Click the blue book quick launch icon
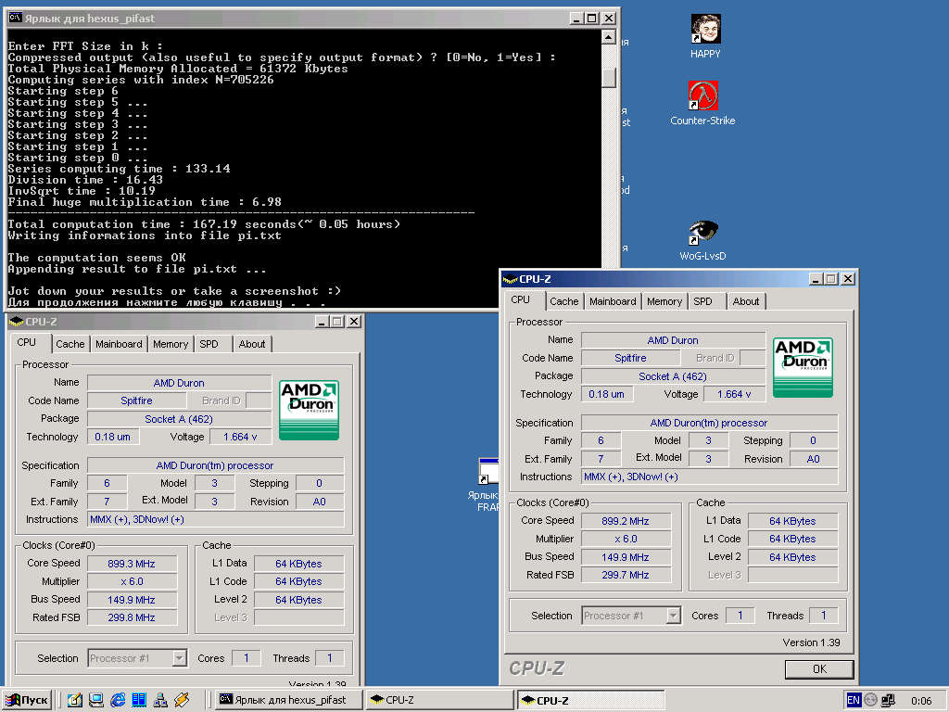This screenshot has width=949, height=712. [x=139, y=700]
